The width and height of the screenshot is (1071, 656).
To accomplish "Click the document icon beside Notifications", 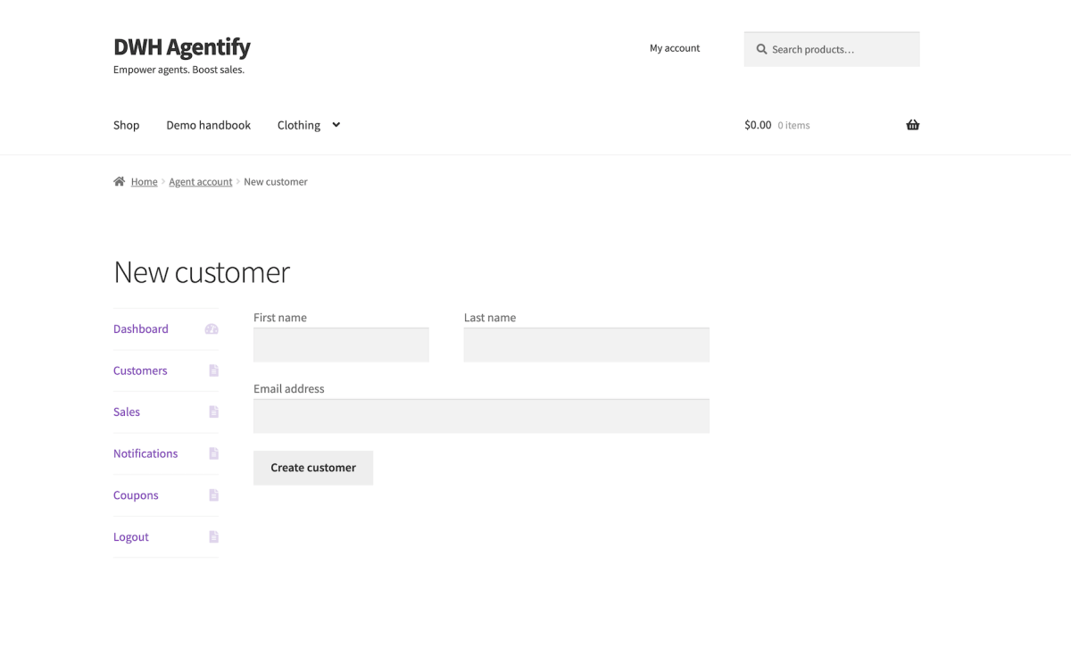I will point(213,453).
